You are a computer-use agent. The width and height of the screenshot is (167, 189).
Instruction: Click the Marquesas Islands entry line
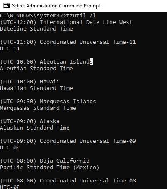pos(48,102)
